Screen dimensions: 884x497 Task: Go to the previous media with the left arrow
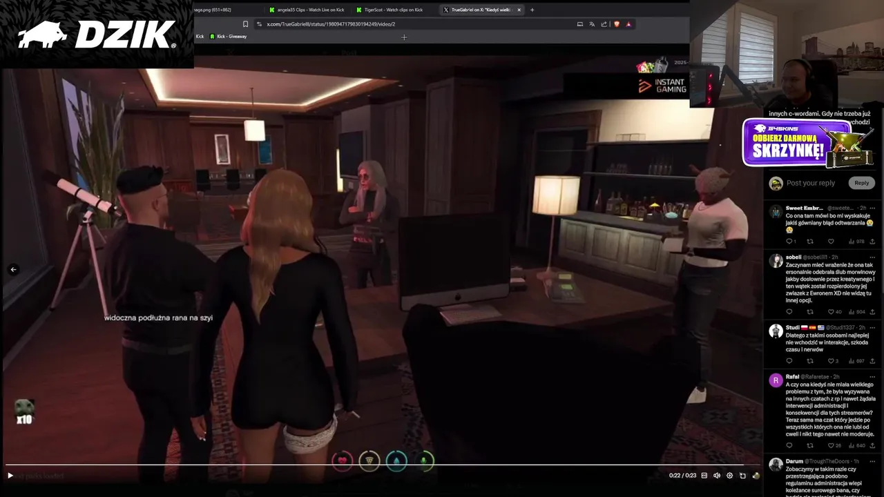click(x=13, y=270)
